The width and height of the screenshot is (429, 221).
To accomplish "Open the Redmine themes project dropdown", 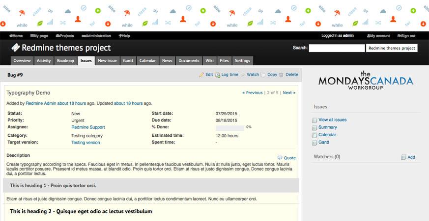I will point(392,48).
